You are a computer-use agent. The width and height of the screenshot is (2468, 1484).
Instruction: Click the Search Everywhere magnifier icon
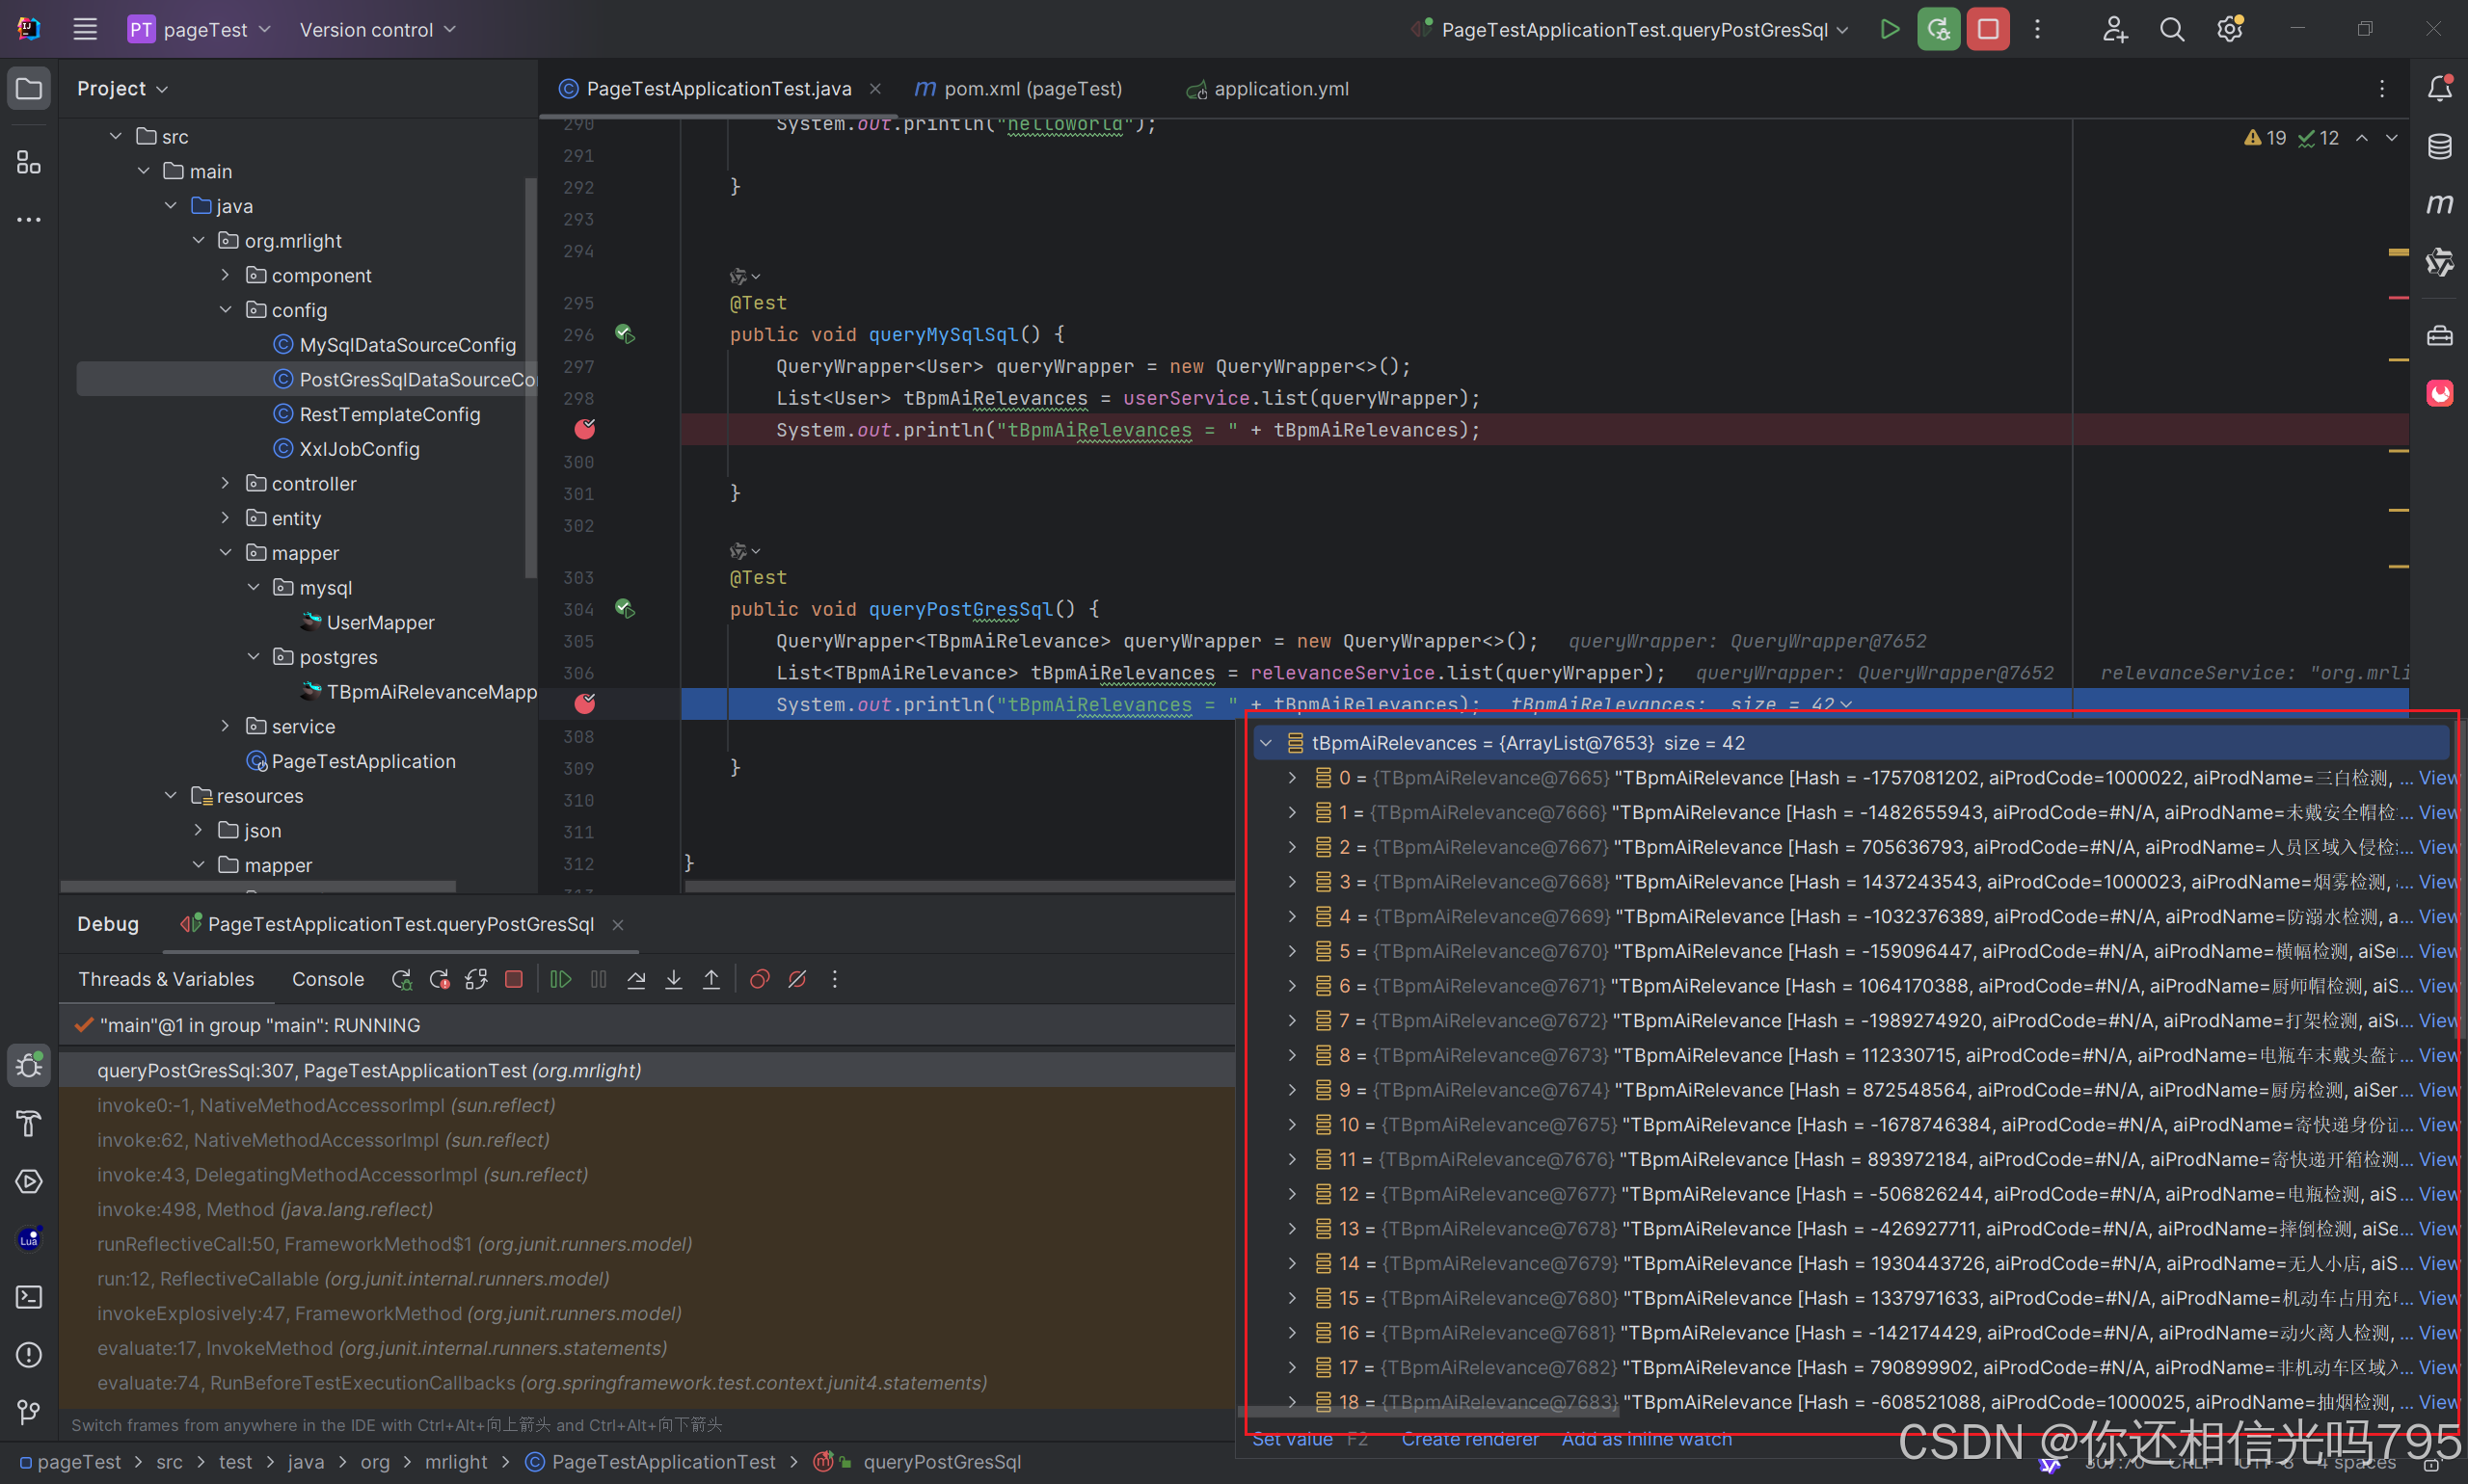(x=2171, y=29)
